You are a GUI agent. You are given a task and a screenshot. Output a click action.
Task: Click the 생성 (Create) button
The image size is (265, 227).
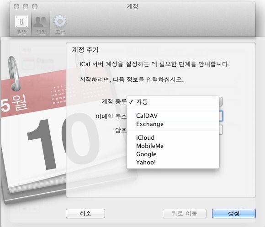[234, 213]
